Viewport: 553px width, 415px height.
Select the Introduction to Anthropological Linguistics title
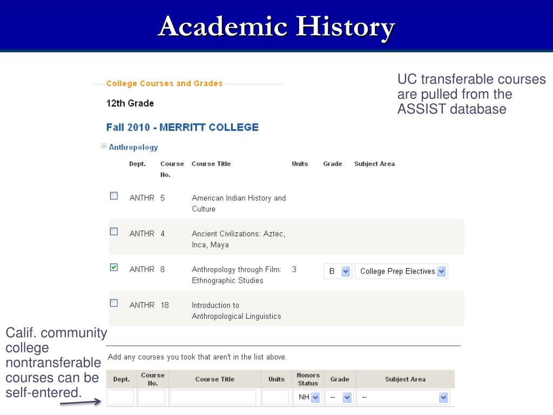coord(237,311)
